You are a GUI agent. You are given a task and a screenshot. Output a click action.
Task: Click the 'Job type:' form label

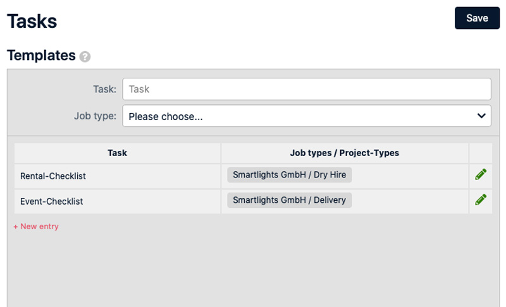[x=95, y=116]
